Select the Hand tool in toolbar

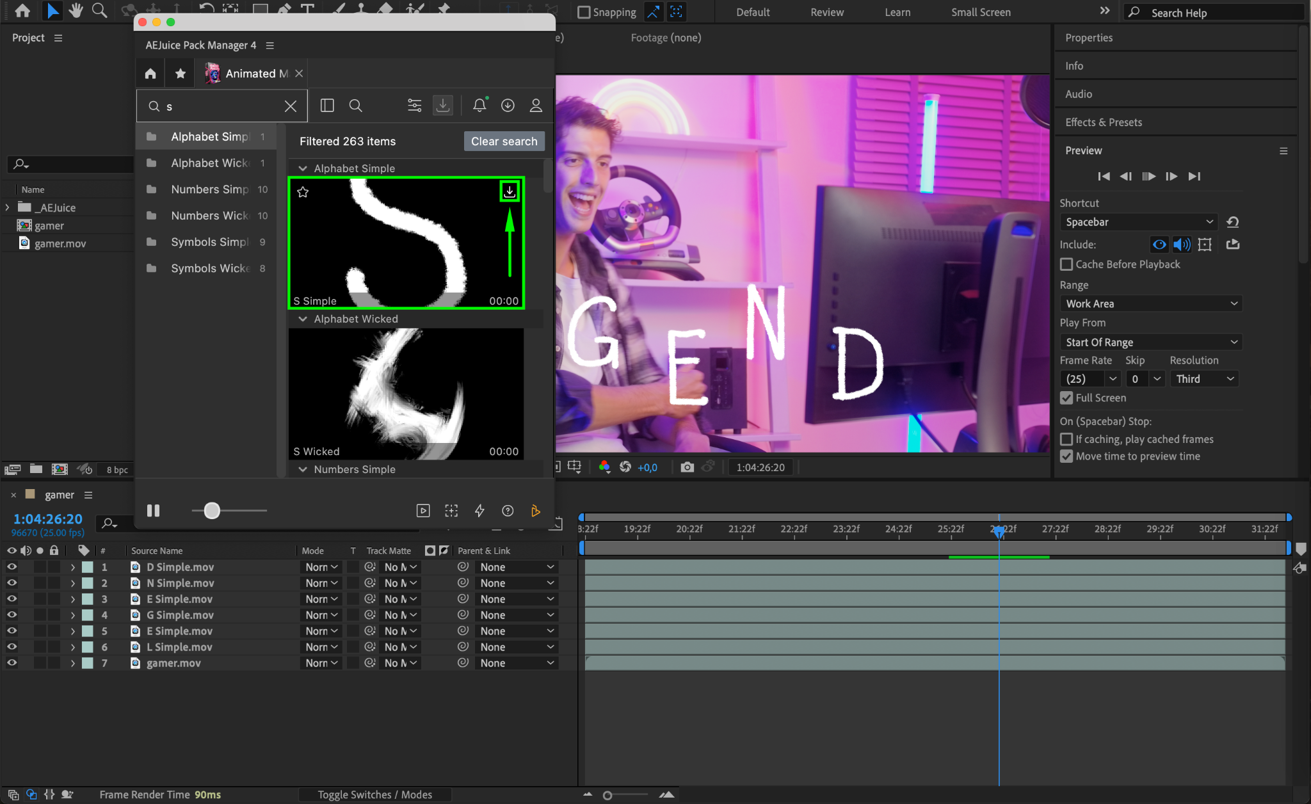click(x=76, y=10)
